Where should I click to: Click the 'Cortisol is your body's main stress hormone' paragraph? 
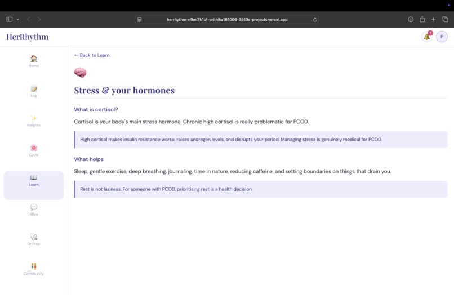point(191,122)
